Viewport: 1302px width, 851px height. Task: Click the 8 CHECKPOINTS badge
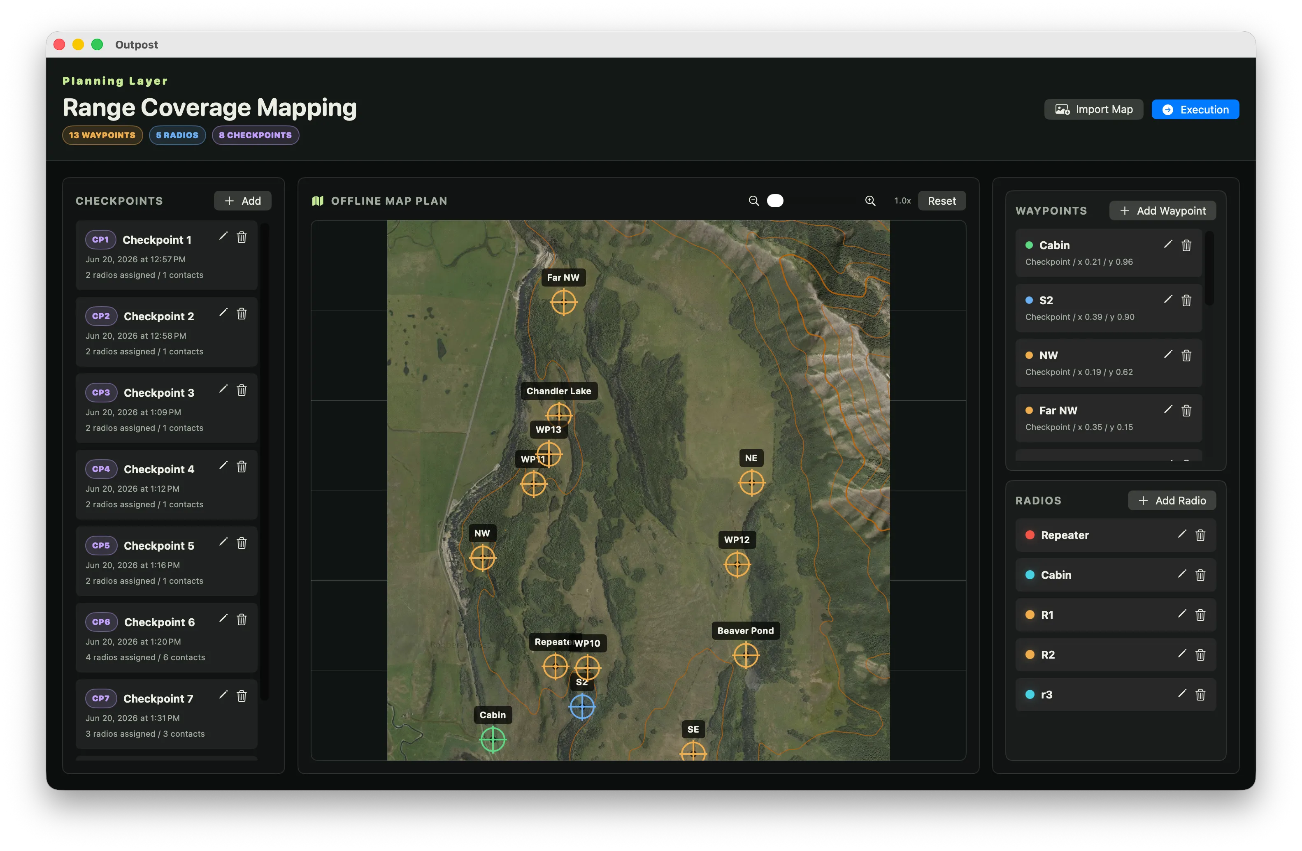256,135
